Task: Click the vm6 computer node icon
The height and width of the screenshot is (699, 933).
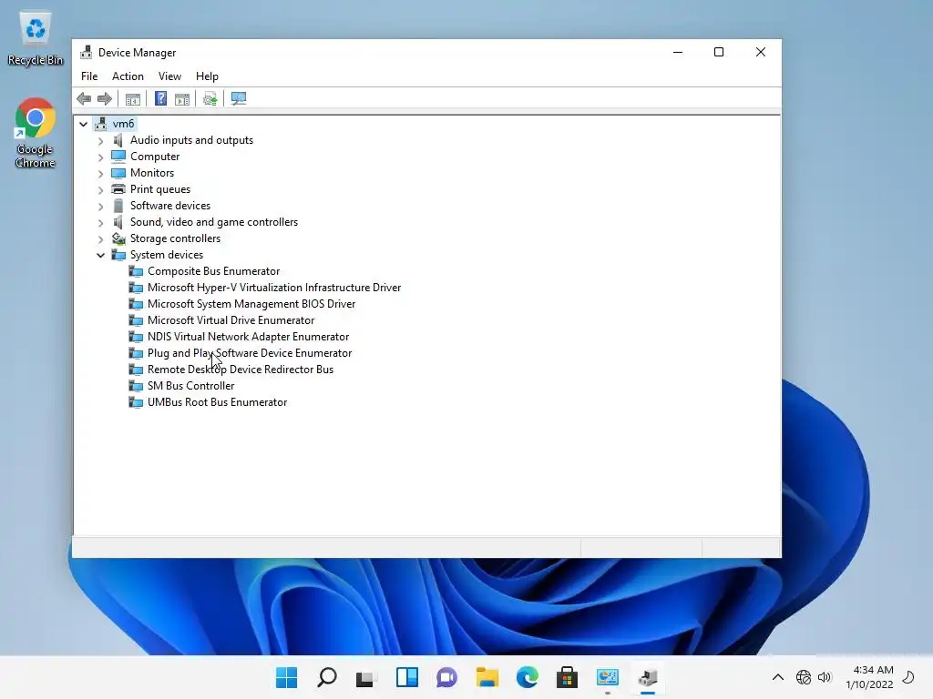Action: tap(101, 124)
